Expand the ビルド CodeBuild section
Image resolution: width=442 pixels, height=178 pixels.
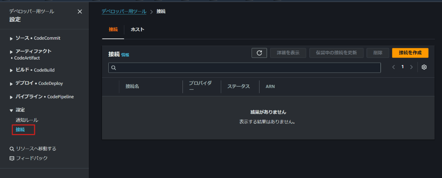pyautogui.click(x=12, y=71)
